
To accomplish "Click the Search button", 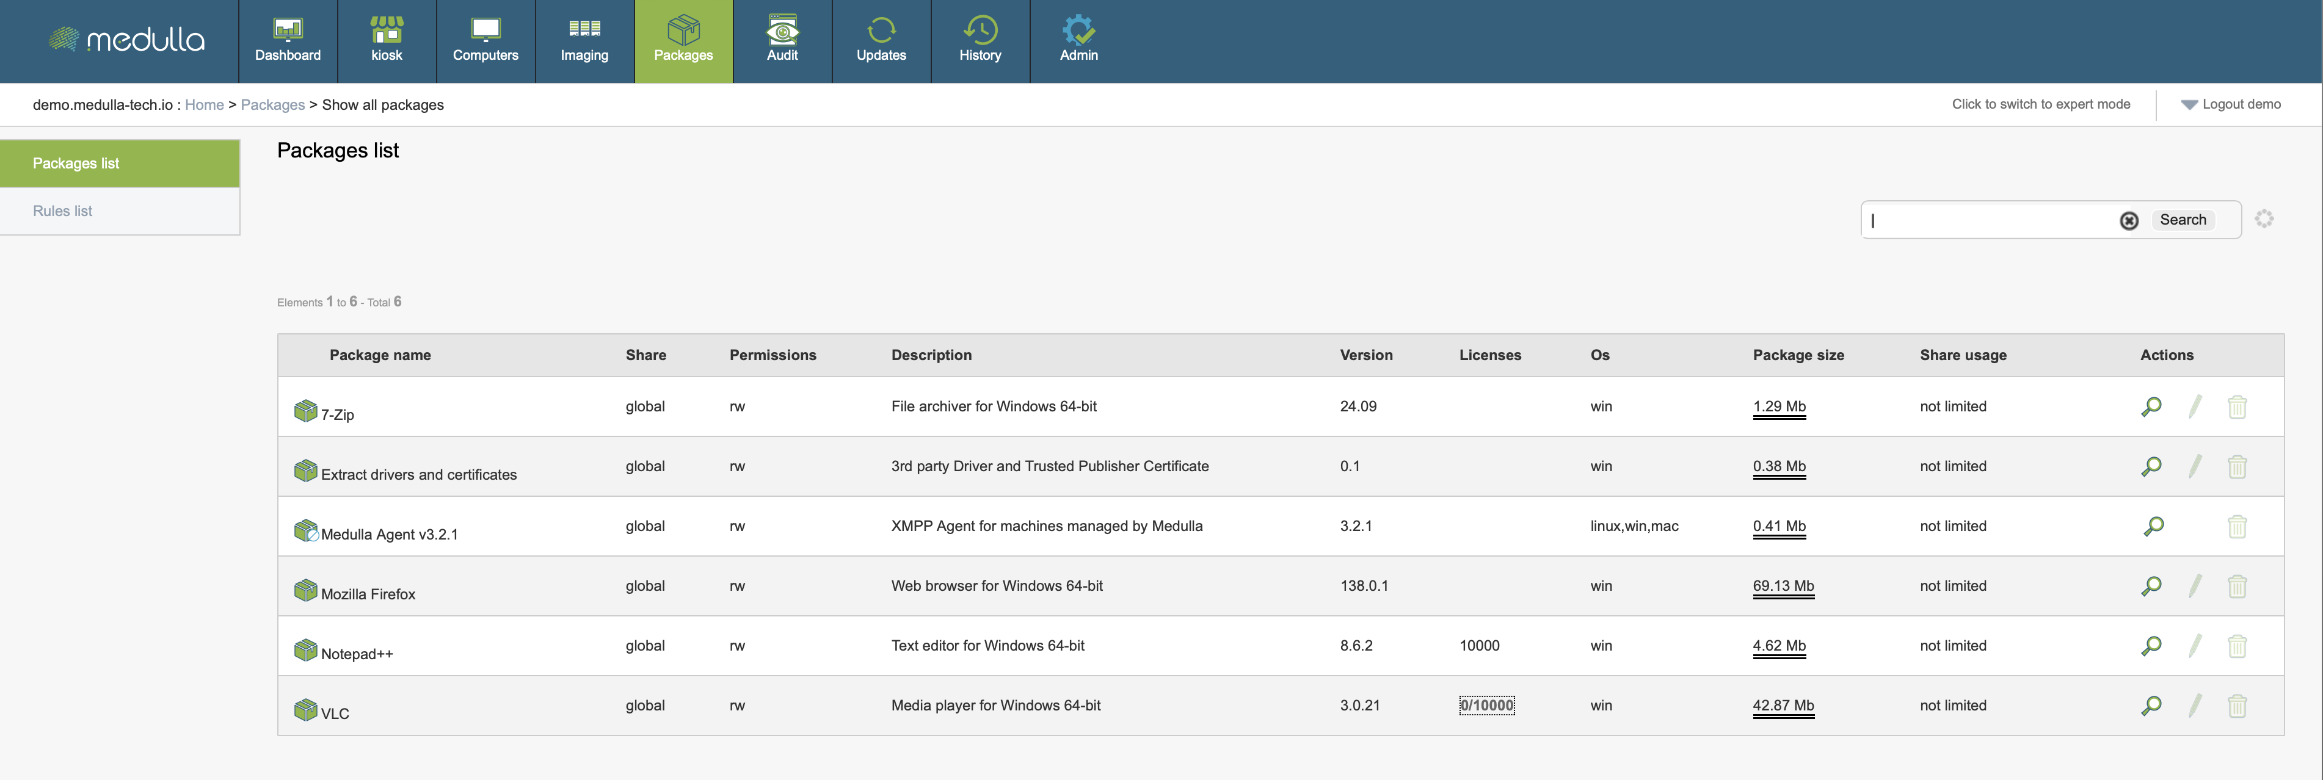I will [2183, 220].
